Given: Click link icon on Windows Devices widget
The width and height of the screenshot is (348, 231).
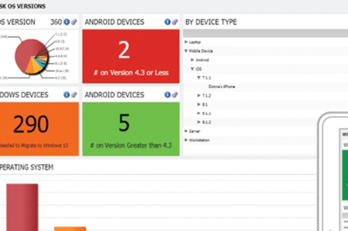Looking at the screenshot, I should click(74, 94).
